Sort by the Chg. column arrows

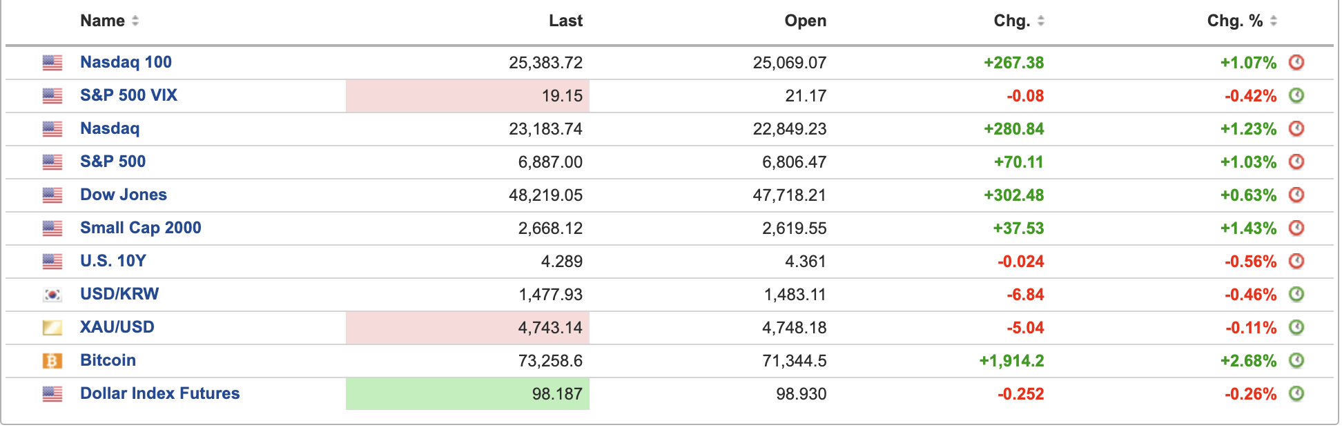coord(1040,21)
